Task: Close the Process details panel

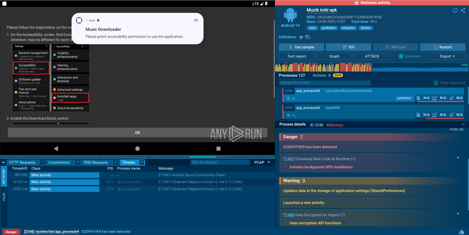Action: [x=463, y=124]
